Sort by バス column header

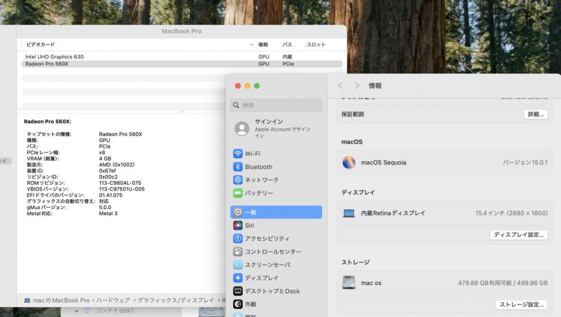[x=287, y=45]
